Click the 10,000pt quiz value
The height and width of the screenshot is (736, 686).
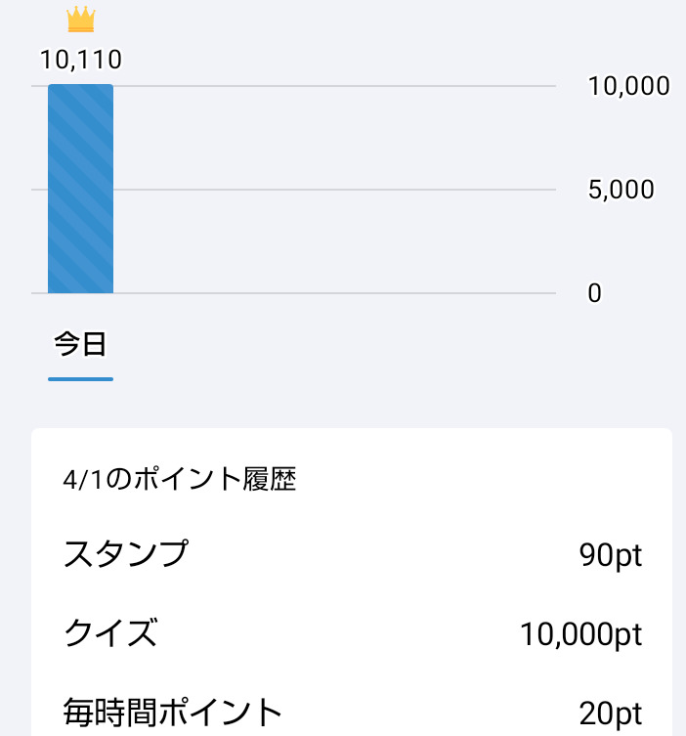click(x=580, y=635)
